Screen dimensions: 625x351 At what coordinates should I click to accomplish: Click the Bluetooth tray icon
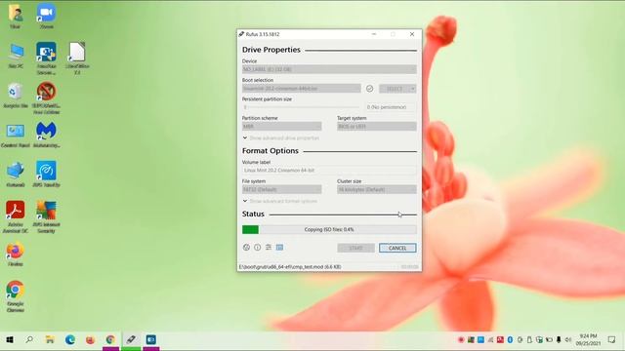coord(510,340)
